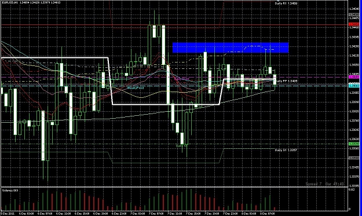Click the 7 Dec 23:00 time label
Viewport: 362px width, 216px height.
click(x=231, y=214)
